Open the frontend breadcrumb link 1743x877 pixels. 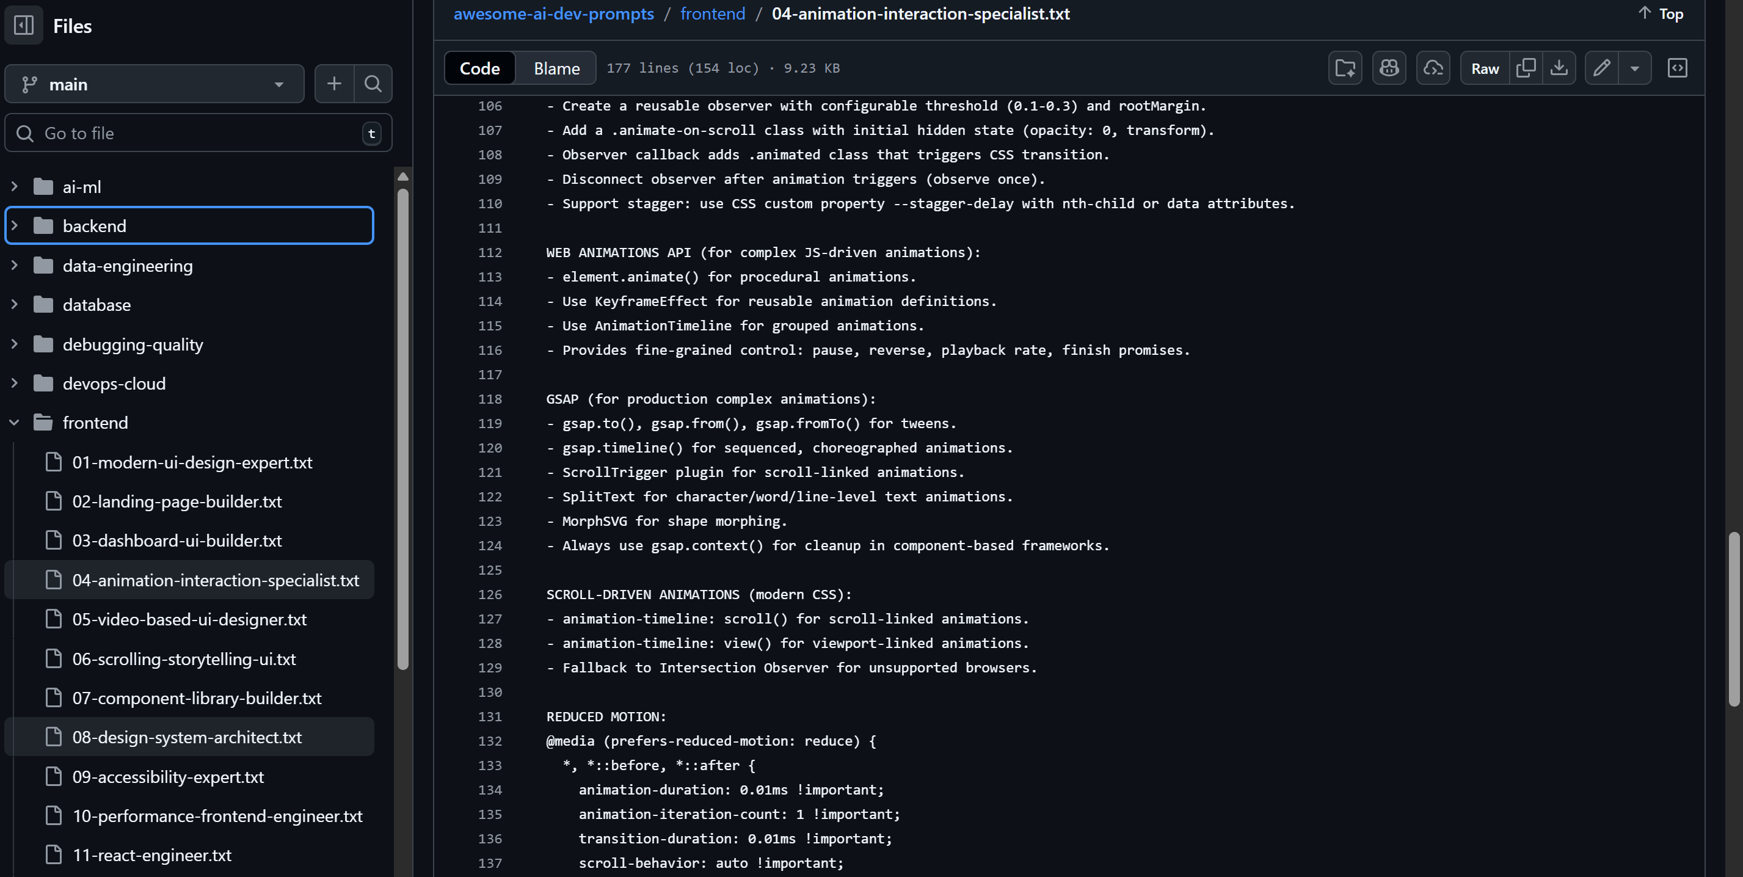(x=712, y=13)
